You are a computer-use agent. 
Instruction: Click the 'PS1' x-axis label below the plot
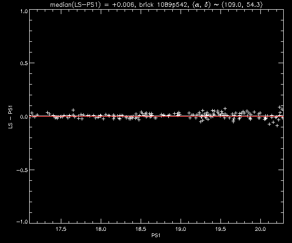156,235
